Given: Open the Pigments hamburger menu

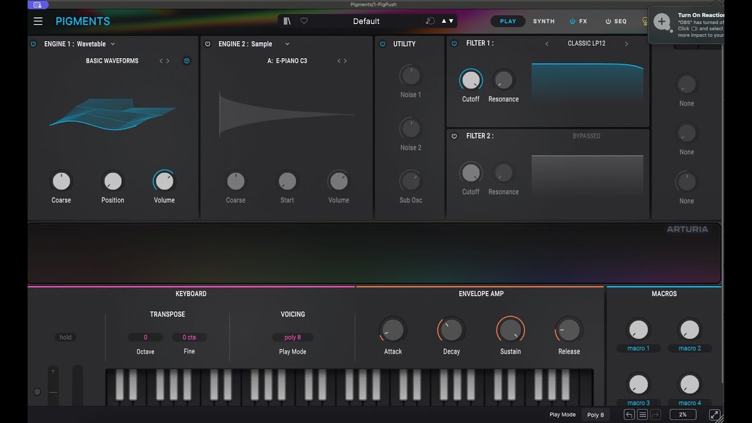Looking at the screenshot, I should click(38, 21).
